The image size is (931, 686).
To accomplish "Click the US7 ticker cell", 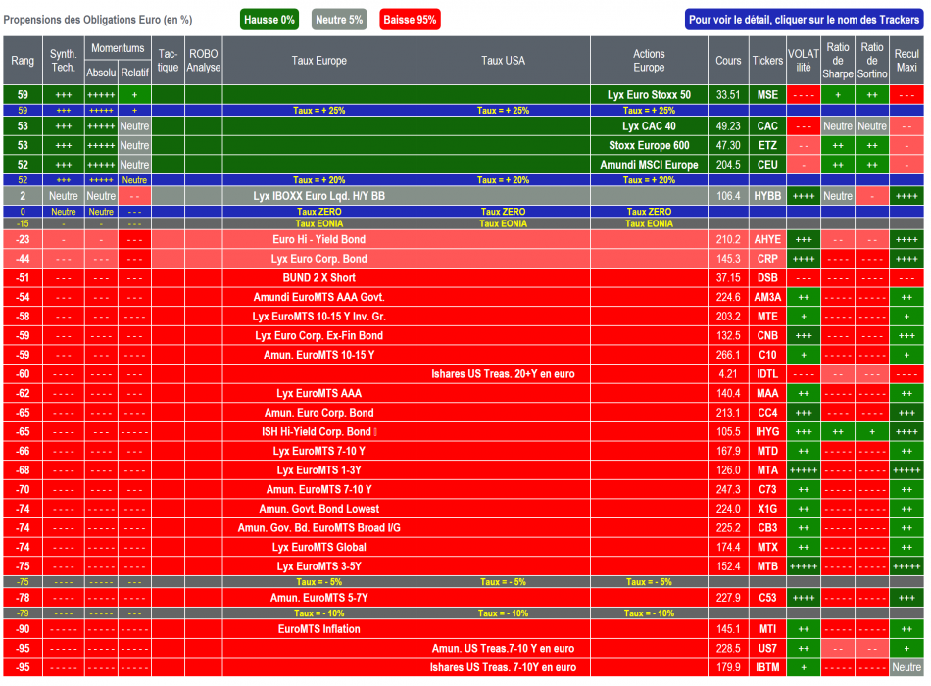I will [767, 649].
